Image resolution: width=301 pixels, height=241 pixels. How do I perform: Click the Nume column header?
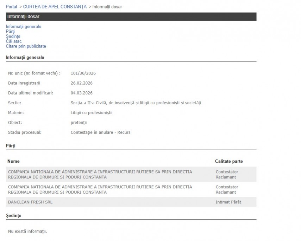pyautogui.click(x=14, y=161)
